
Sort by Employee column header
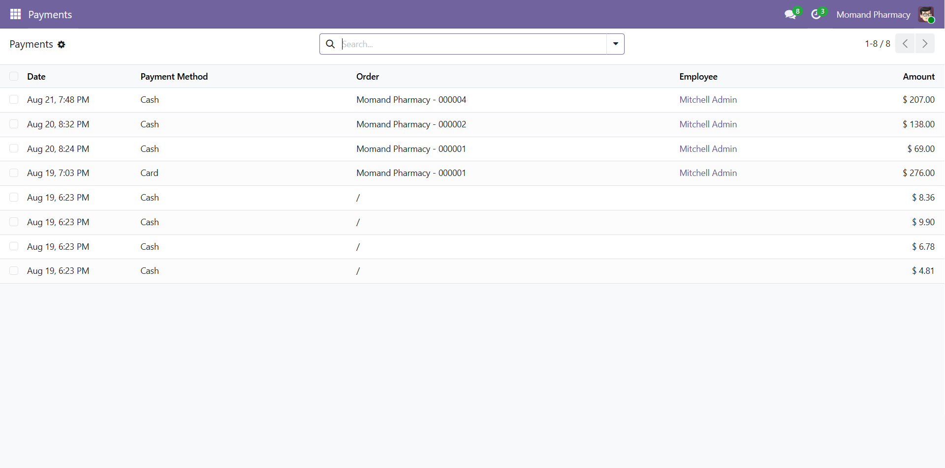pos(698,77)
